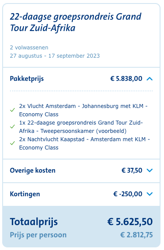Click the green checkmark beside Vlucht Amsterdam - Johannesburg
The height and width of the screenshot is (250, 164).
pos(12,110)
